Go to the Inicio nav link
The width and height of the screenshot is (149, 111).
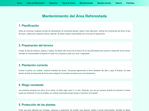19,3
